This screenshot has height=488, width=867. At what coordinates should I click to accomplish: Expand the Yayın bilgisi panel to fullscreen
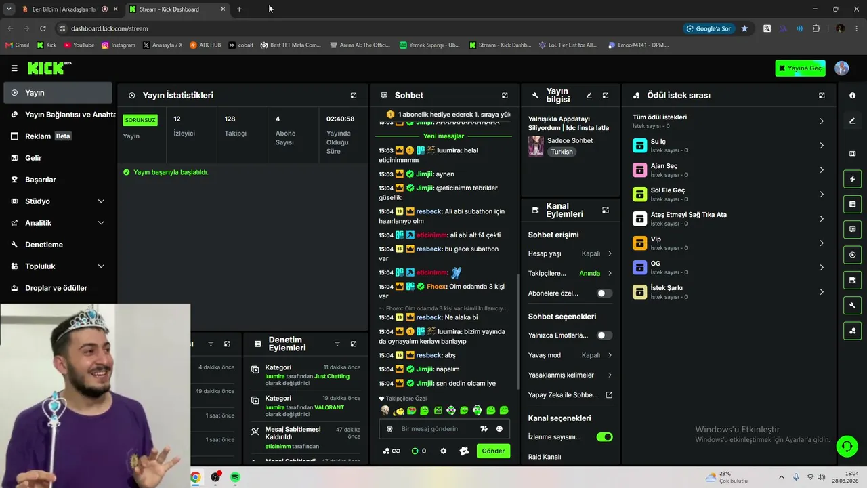(606, 96)
